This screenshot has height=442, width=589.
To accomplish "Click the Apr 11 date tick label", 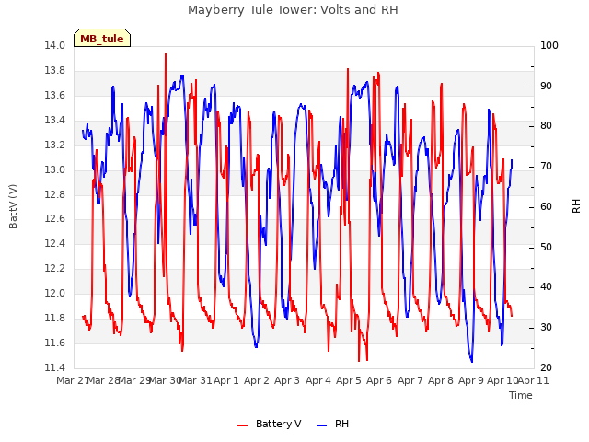I will [x=533, y=380].
